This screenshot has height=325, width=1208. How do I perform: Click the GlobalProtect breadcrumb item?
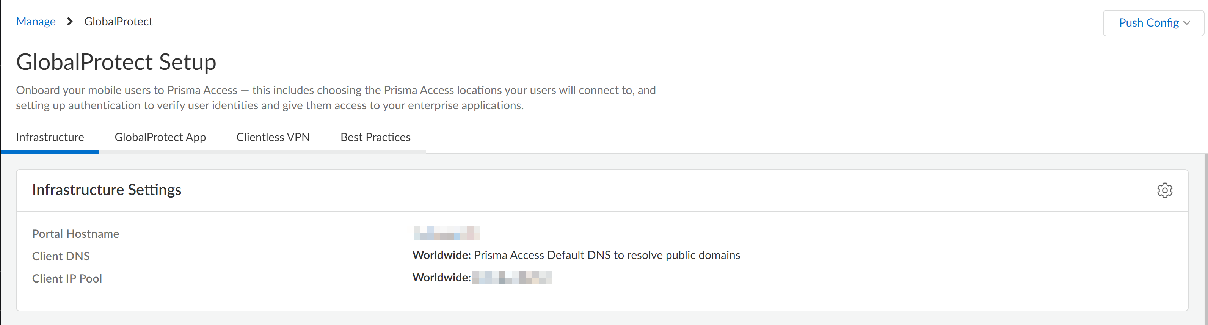(x=118, y=22)
